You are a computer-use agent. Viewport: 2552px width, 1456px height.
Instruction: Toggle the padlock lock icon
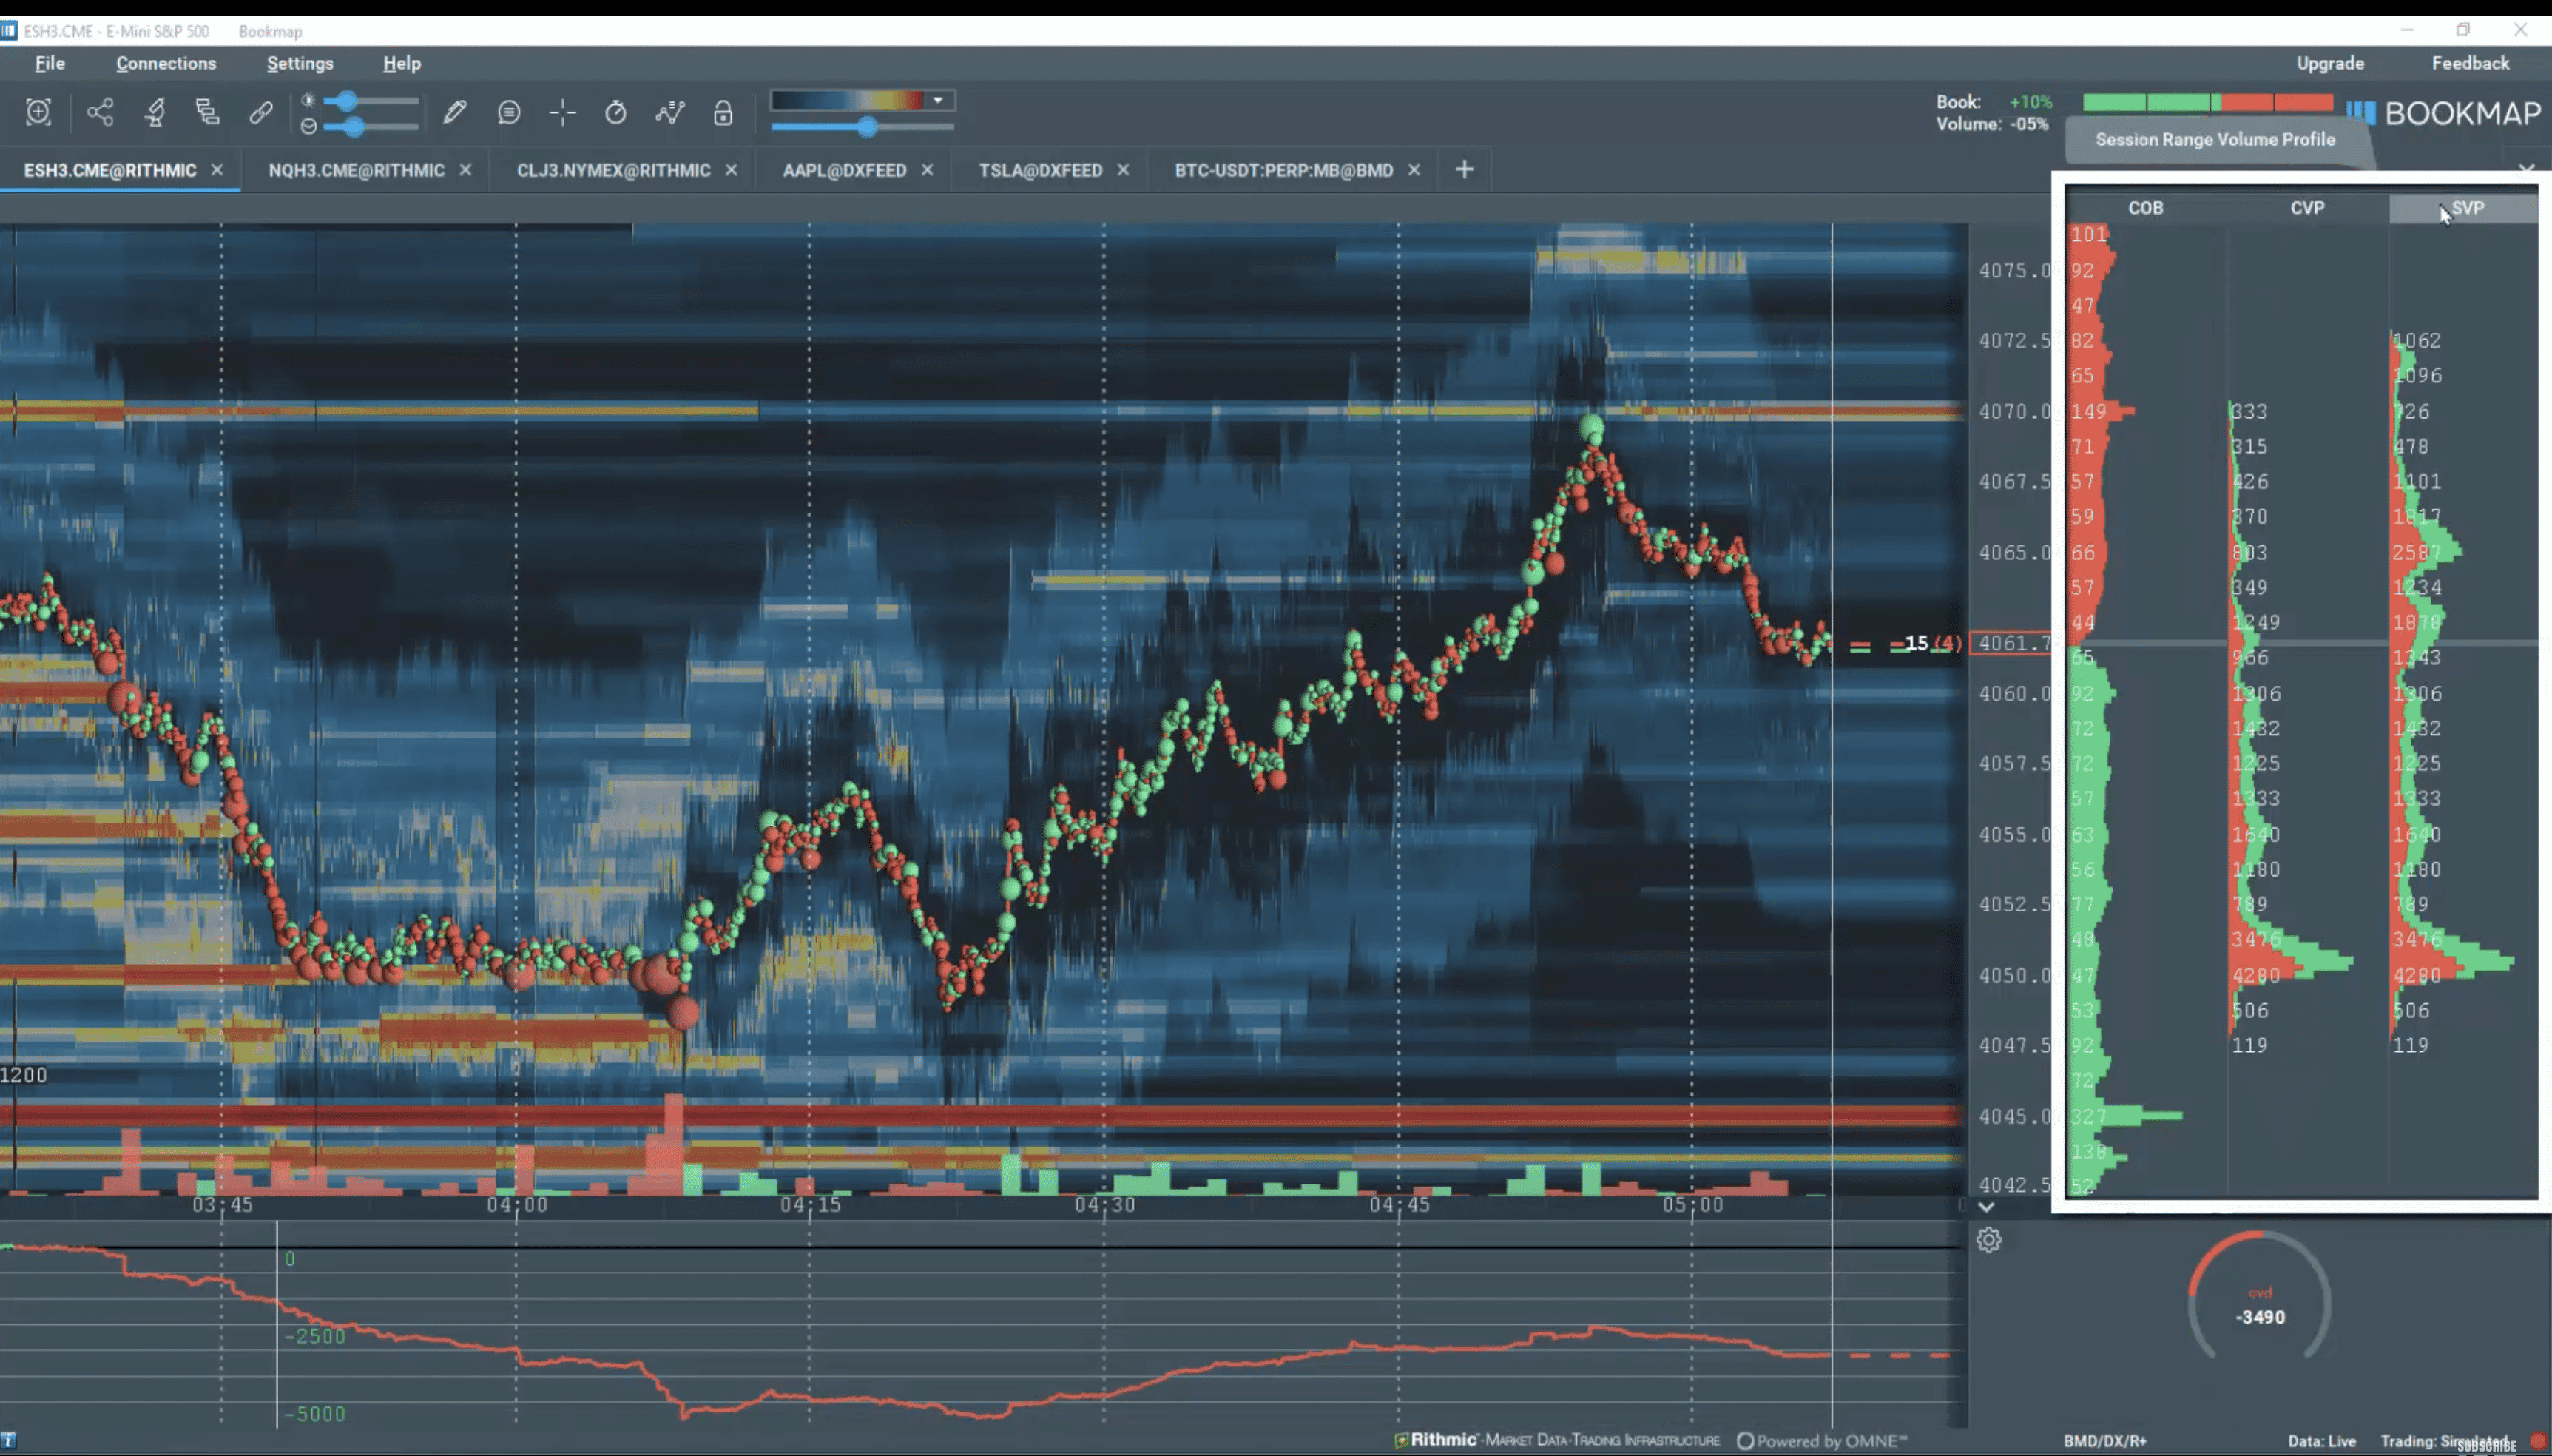point(723,113)
